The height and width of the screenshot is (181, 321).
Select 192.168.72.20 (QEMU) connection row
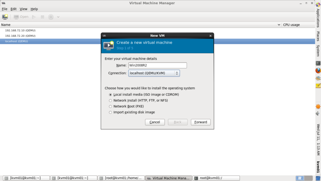(x=157, y=36)
